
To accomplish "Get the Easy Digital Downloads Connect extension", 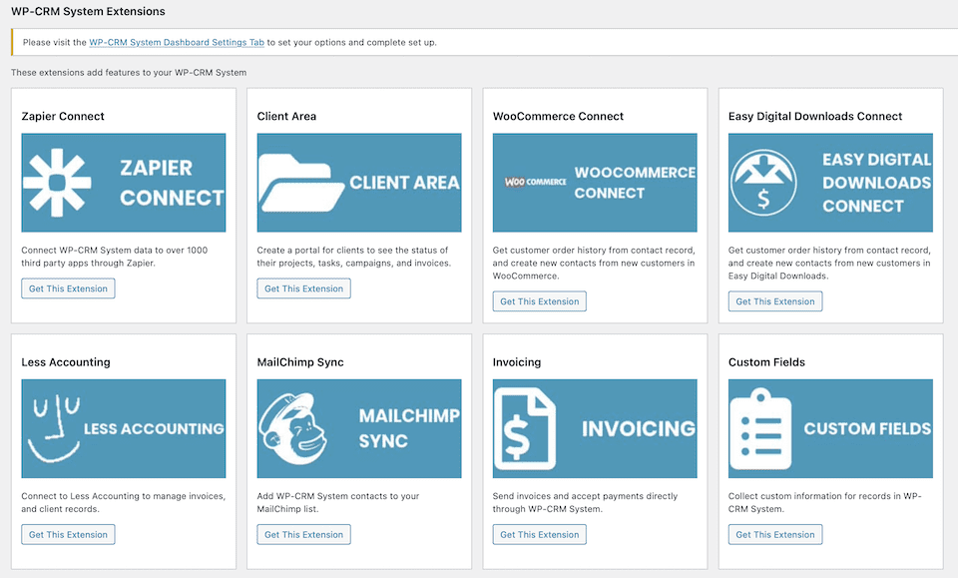I will coord(775,300).
